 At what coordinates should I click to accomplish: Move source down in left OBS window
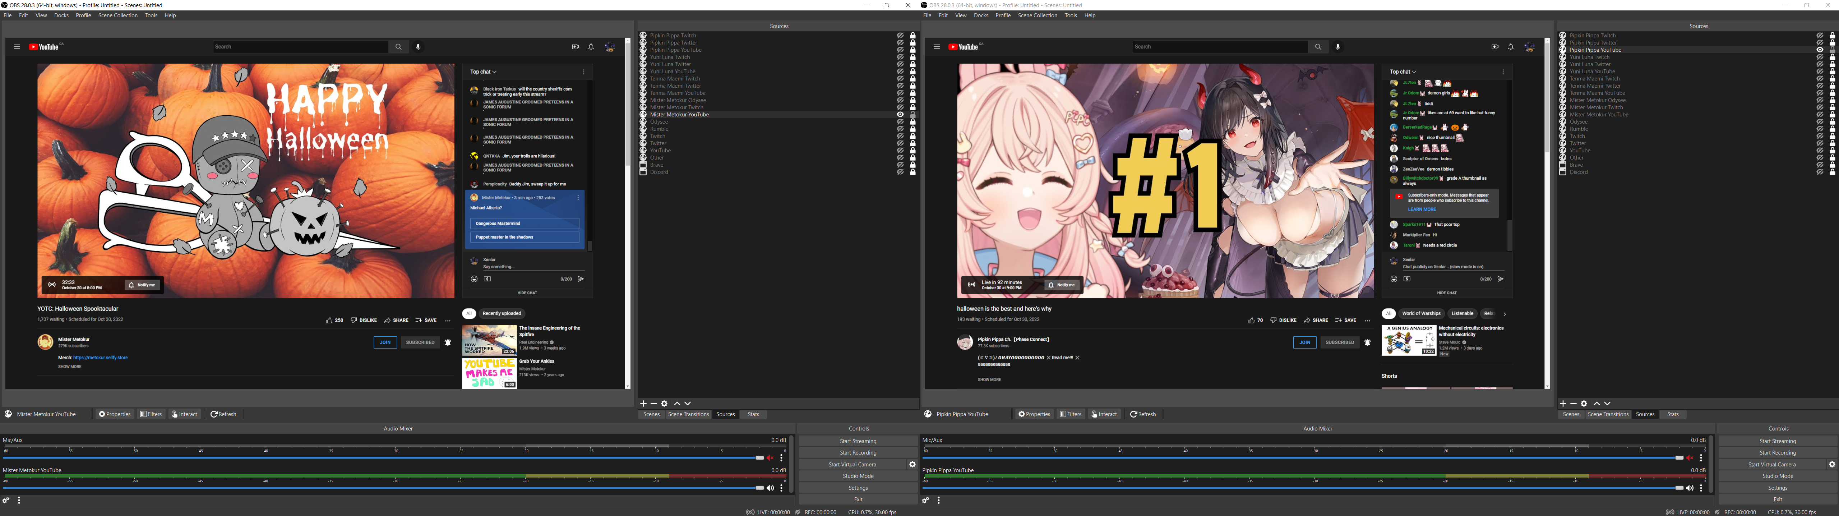[688, 404]
